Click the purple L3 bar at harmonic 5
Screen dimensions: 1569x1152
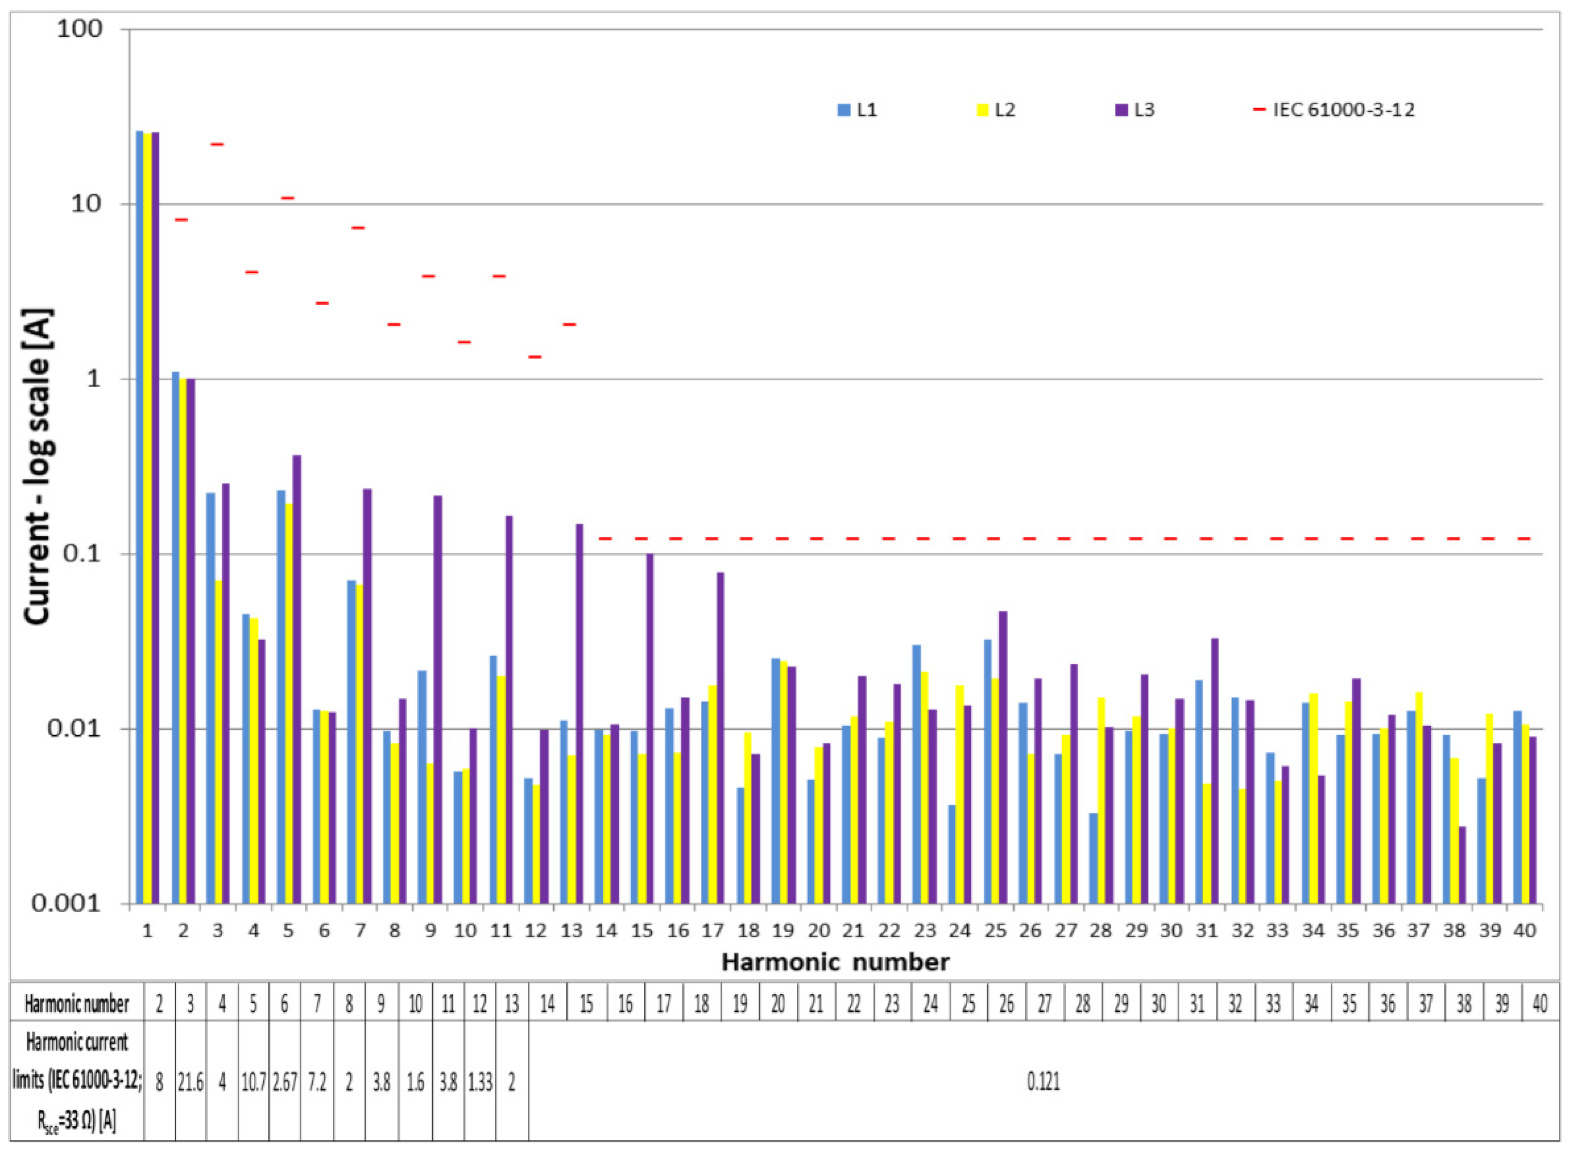(297, 679)
